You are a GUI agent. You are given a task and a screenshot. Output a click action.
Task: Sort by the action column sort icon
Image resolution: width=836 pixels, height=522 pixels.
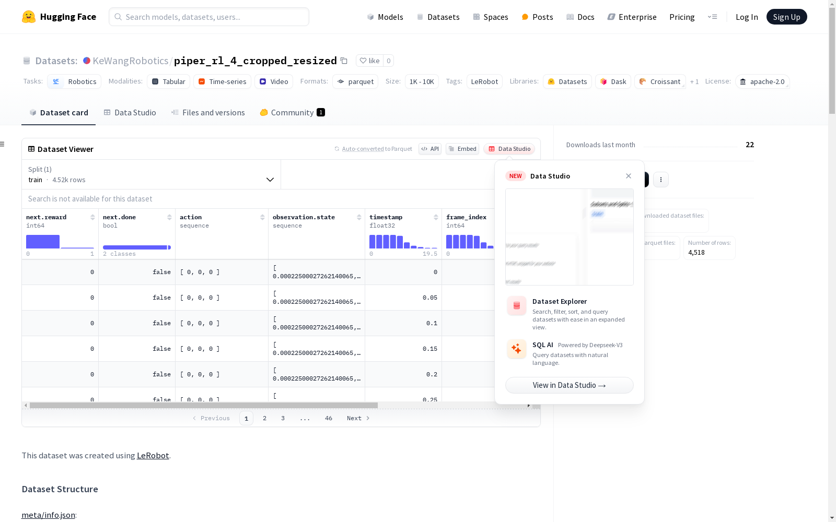(x=262, y=217)
